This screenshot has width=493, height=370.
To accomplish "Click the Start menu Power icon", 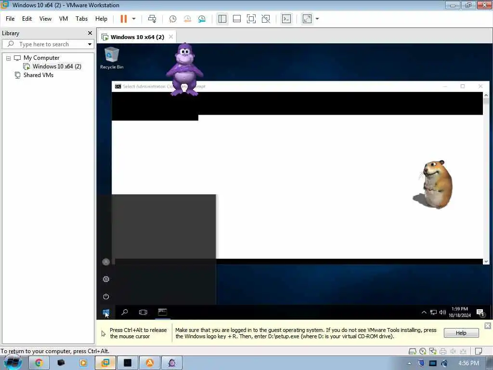I will (106, 296).
